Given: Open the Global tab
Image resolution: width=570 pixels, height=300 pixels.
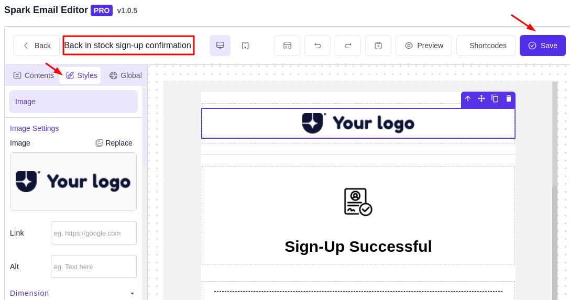Looking at the screenshot, I should 125,75.
